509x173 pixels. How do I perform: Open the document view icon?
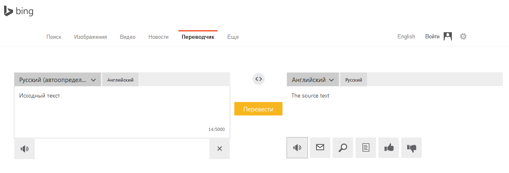click(x=366, y=148)
